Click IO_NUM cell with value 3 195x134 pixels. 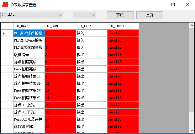60,47
